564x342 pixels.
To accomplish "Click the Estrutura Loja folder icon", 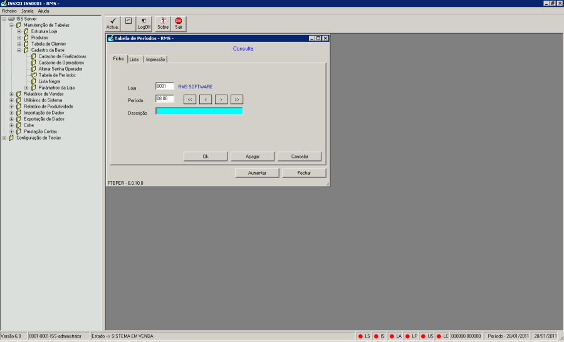I will click(x=26, y=31).
